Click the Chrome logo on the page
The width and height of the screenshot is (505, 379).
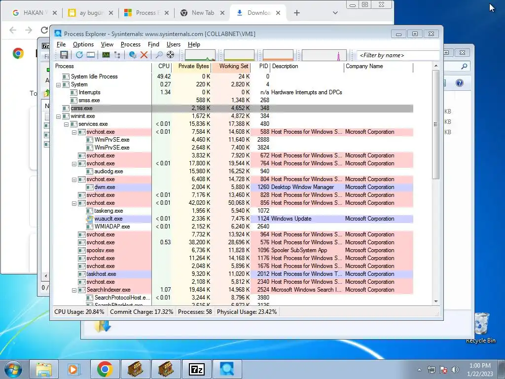coord(18,53)
